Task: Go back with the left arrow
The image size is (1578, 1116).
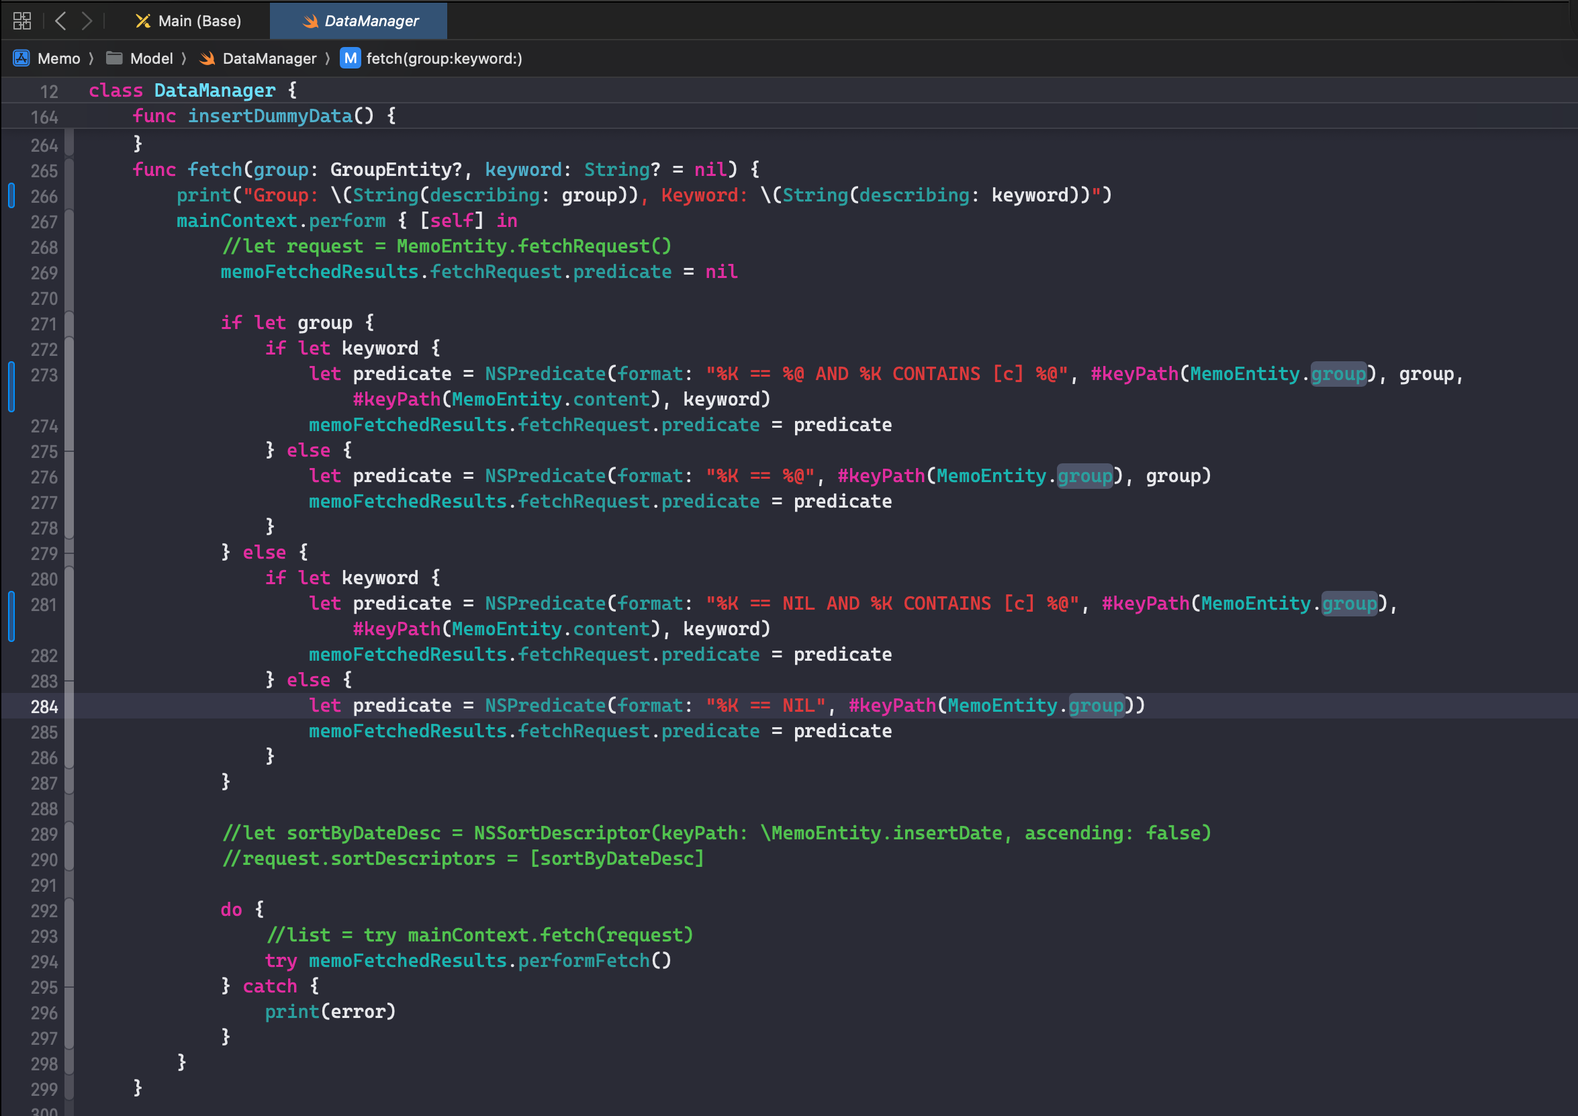Action: coord(60,21)
